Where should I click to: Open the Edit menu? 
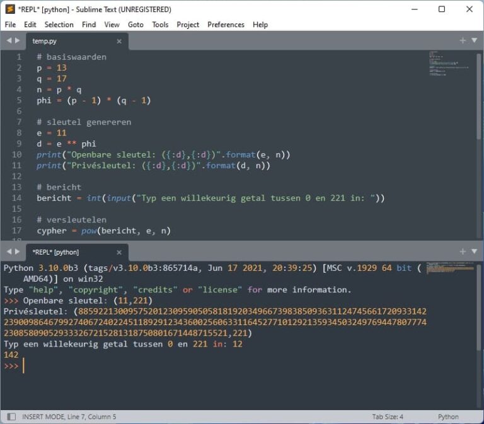coord(30,25)
